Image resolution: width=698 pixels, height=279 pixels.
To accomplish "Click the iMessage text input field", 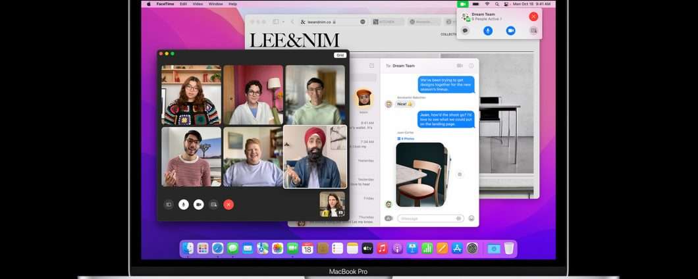I will (431, 218).
